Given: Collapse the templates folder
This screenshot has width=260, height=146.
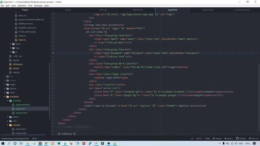Looking at the screenshot, I should 14,97.
